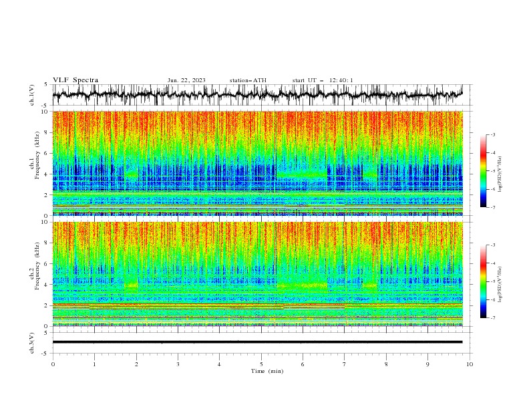Click the ch.1(V) axis label
Image resolution: width=529 pixels, height=409 pixels.
pos(32,95)
